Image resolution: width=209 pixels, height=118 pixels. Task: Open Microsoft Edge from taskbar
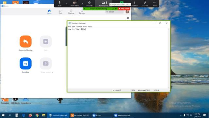[24, 115]
